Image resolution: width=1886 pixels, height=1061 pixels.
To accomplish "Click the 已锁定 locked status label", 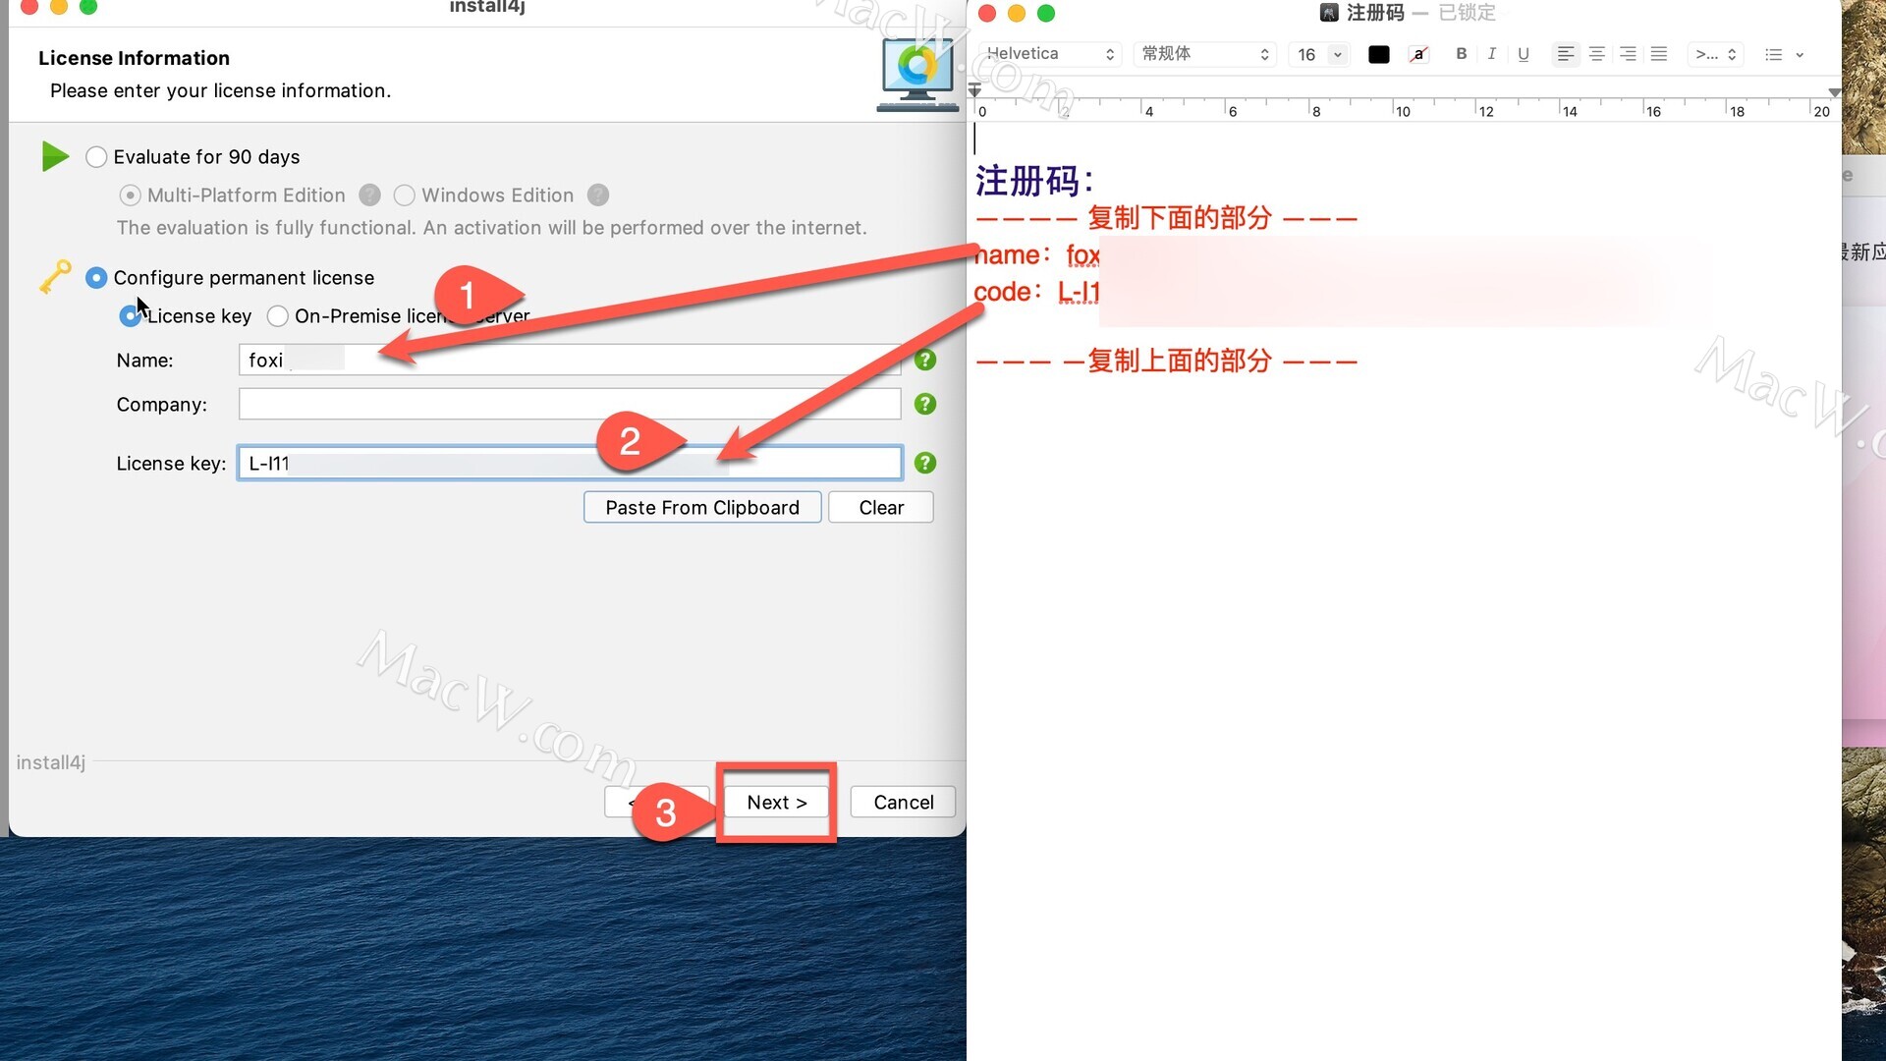I will point(1467,13).
